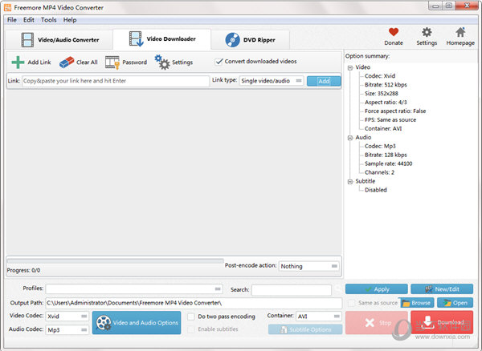
Task: Switch to DVD Ripper tab
Action: tap(250, 40)
